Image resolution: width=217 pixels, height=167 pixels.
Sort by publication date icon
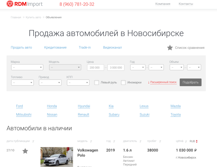33,141
